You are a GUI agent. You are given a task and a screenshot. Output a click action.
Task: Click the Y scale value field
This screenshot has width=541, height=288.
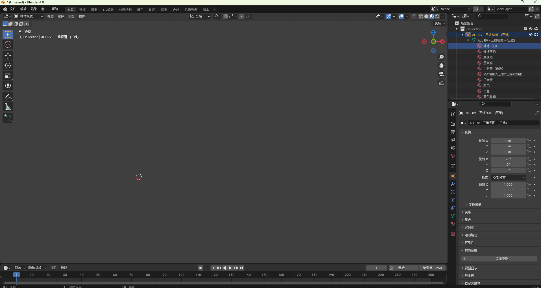tap(508, 190)
